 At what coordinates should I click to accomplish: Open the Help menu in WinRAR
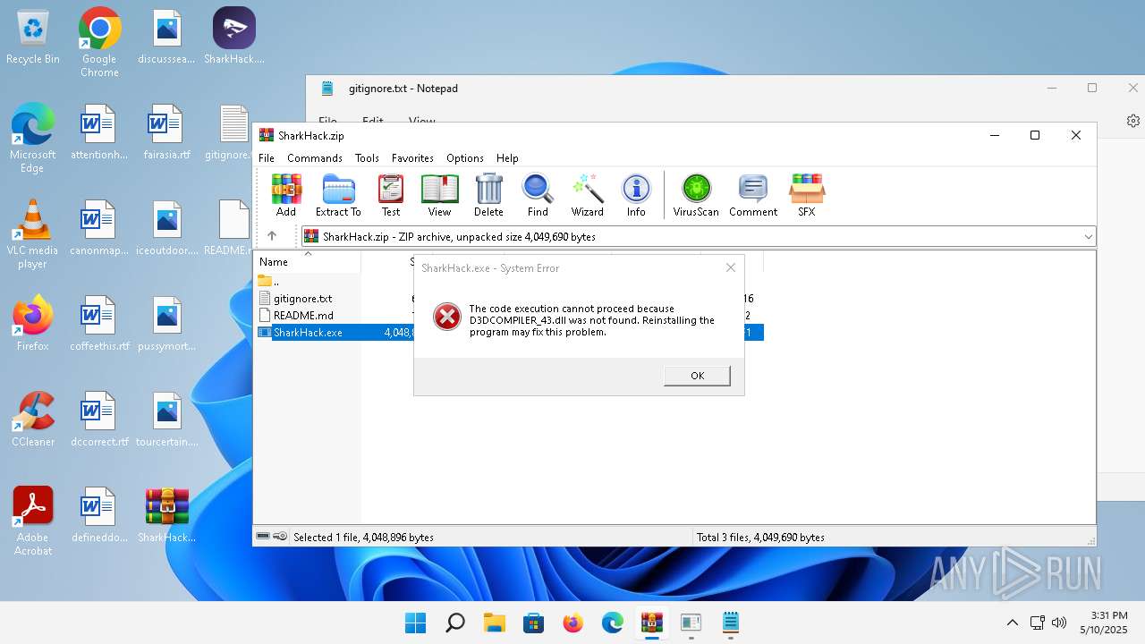(x=507, y=157)
